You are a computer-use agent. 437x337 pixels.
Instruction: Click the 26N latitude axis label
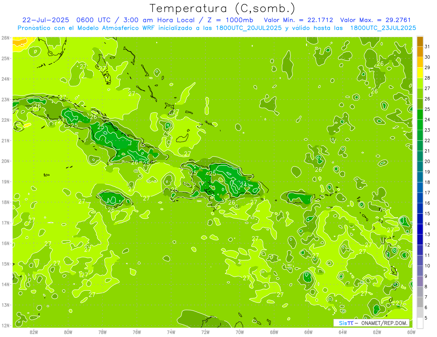5,38
